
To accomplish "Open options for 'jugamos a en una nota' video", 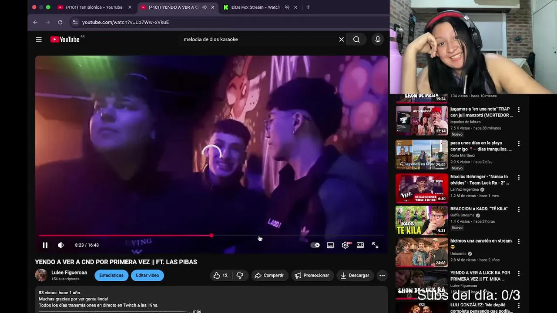I will (519, 110).
